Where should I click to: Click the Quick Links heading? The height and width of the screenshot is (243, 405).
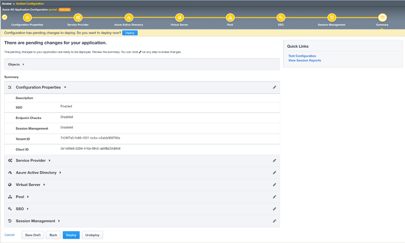coord(298,46)
